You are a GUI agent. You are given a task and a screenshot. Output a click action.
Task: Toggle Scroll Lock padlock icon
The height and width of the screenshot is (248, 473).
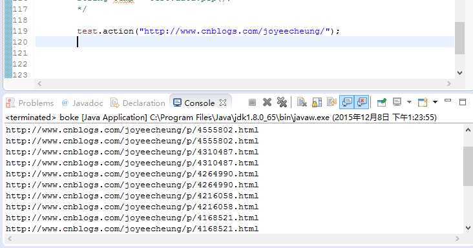(x=317, y=103)
